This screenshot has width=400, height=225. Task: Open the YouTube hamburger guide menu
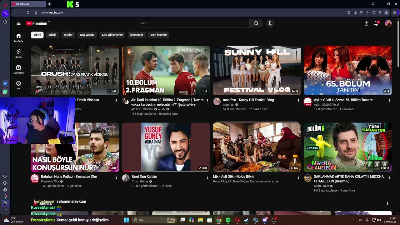[x=18, y=23]
